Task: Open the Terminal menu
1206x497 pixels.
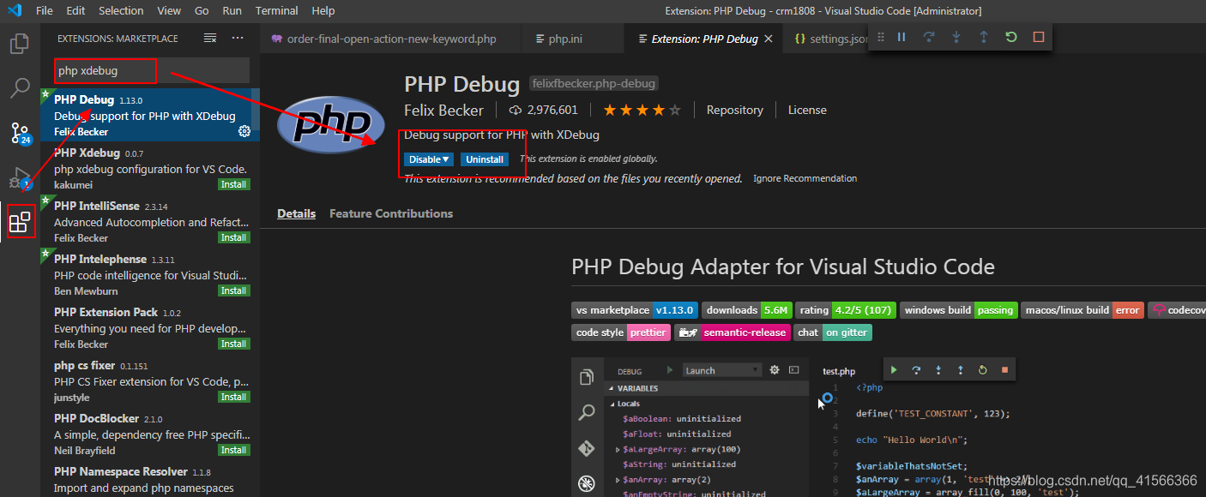Action: tap(276, 10)
